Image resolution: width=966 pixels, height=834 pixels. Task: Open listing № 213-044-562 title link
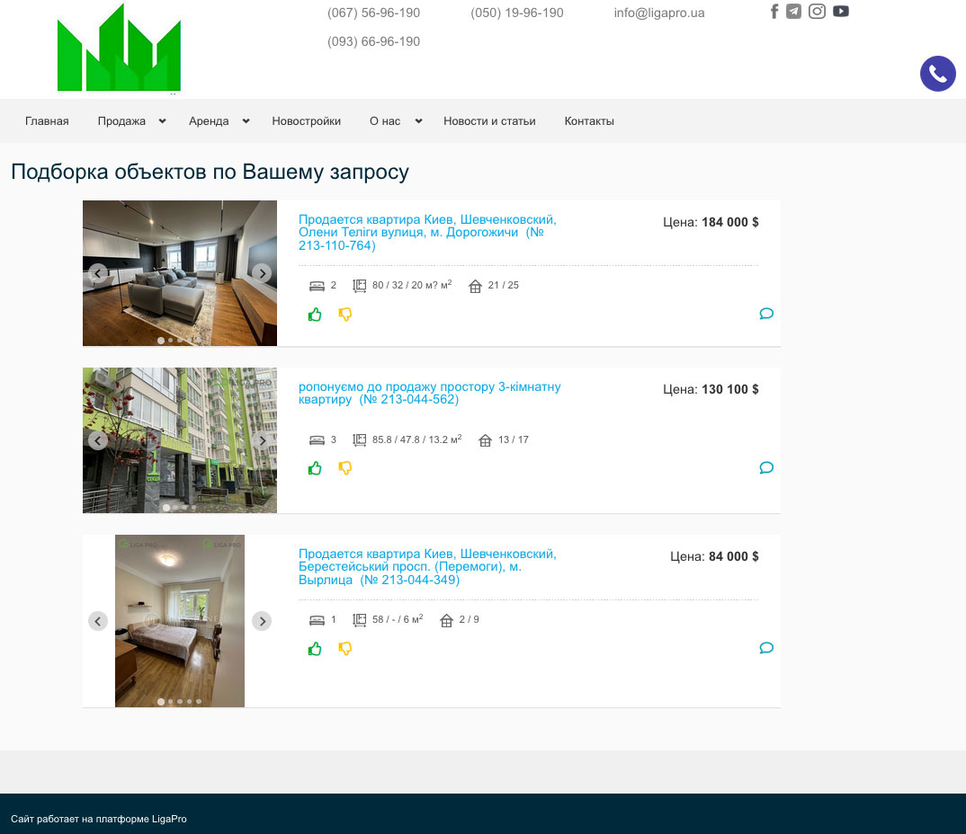click(429, 394)
